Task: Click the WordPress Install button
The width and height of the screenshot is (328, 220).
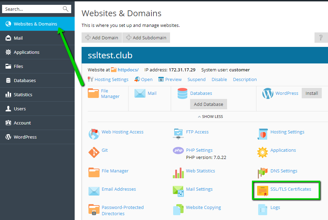Action: tap(311, 93)
